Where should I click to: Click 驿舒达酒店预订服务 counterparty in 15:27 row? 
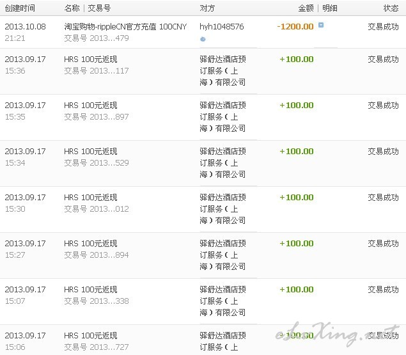click(223, 255)
